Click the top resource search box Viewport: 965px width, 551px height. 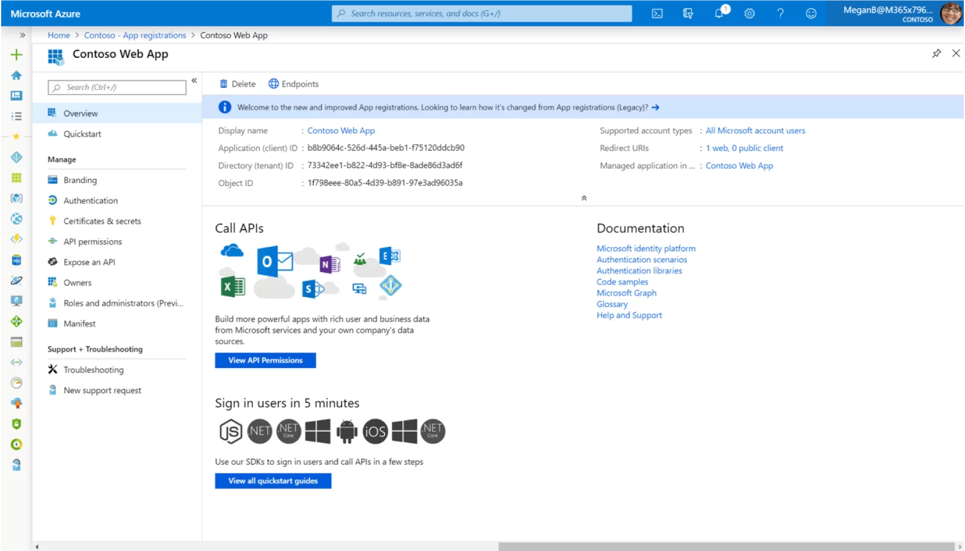coord(482,13)
